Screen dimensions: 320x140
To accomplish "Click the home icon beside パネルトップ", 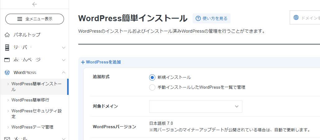I will pyautogui.click(x=7, y=35).
